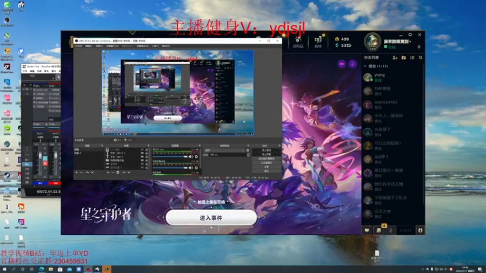This screenshot has height=273, width=486.
Task: Open chat icon at bottom of friends panel
Action: [x=367, y=231]
